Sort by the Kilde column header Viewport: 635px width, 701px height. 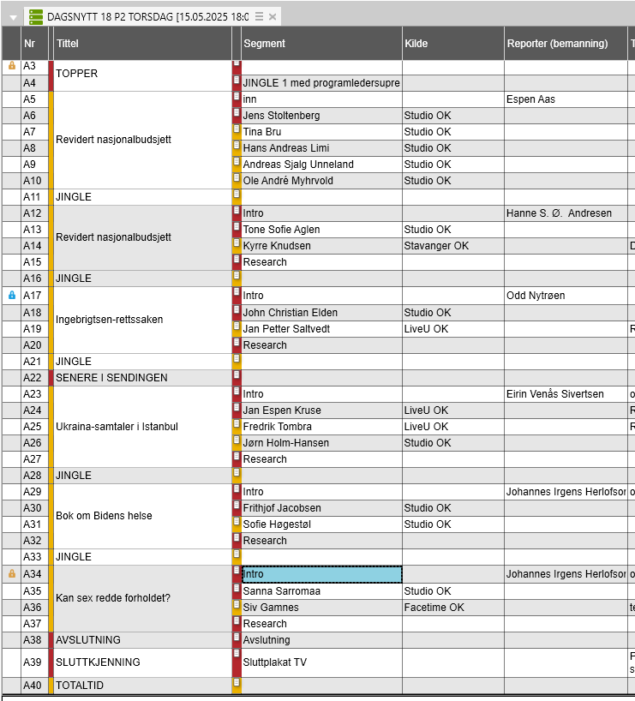pos(453,44)
